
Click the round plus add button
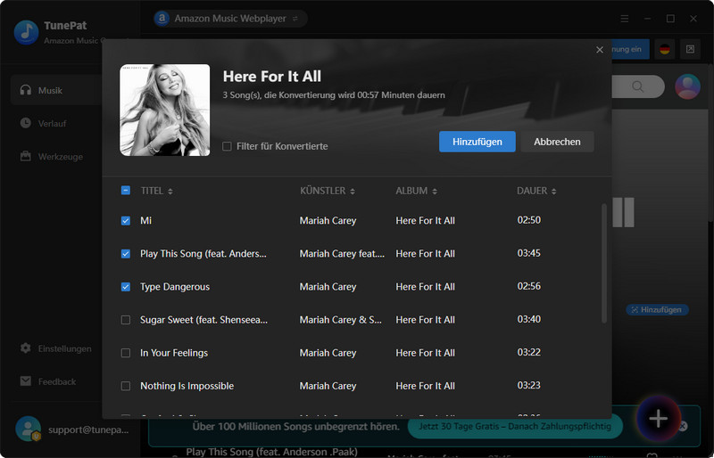point(659,419)
